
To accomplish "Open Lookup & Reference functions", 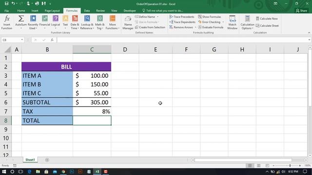I will [87, 22].
